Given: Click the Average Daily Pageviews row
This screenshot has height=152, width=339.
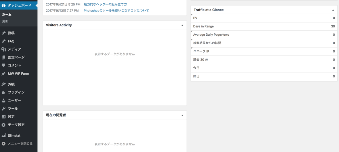Looking at the screenshot, I should tap(211, 35).
